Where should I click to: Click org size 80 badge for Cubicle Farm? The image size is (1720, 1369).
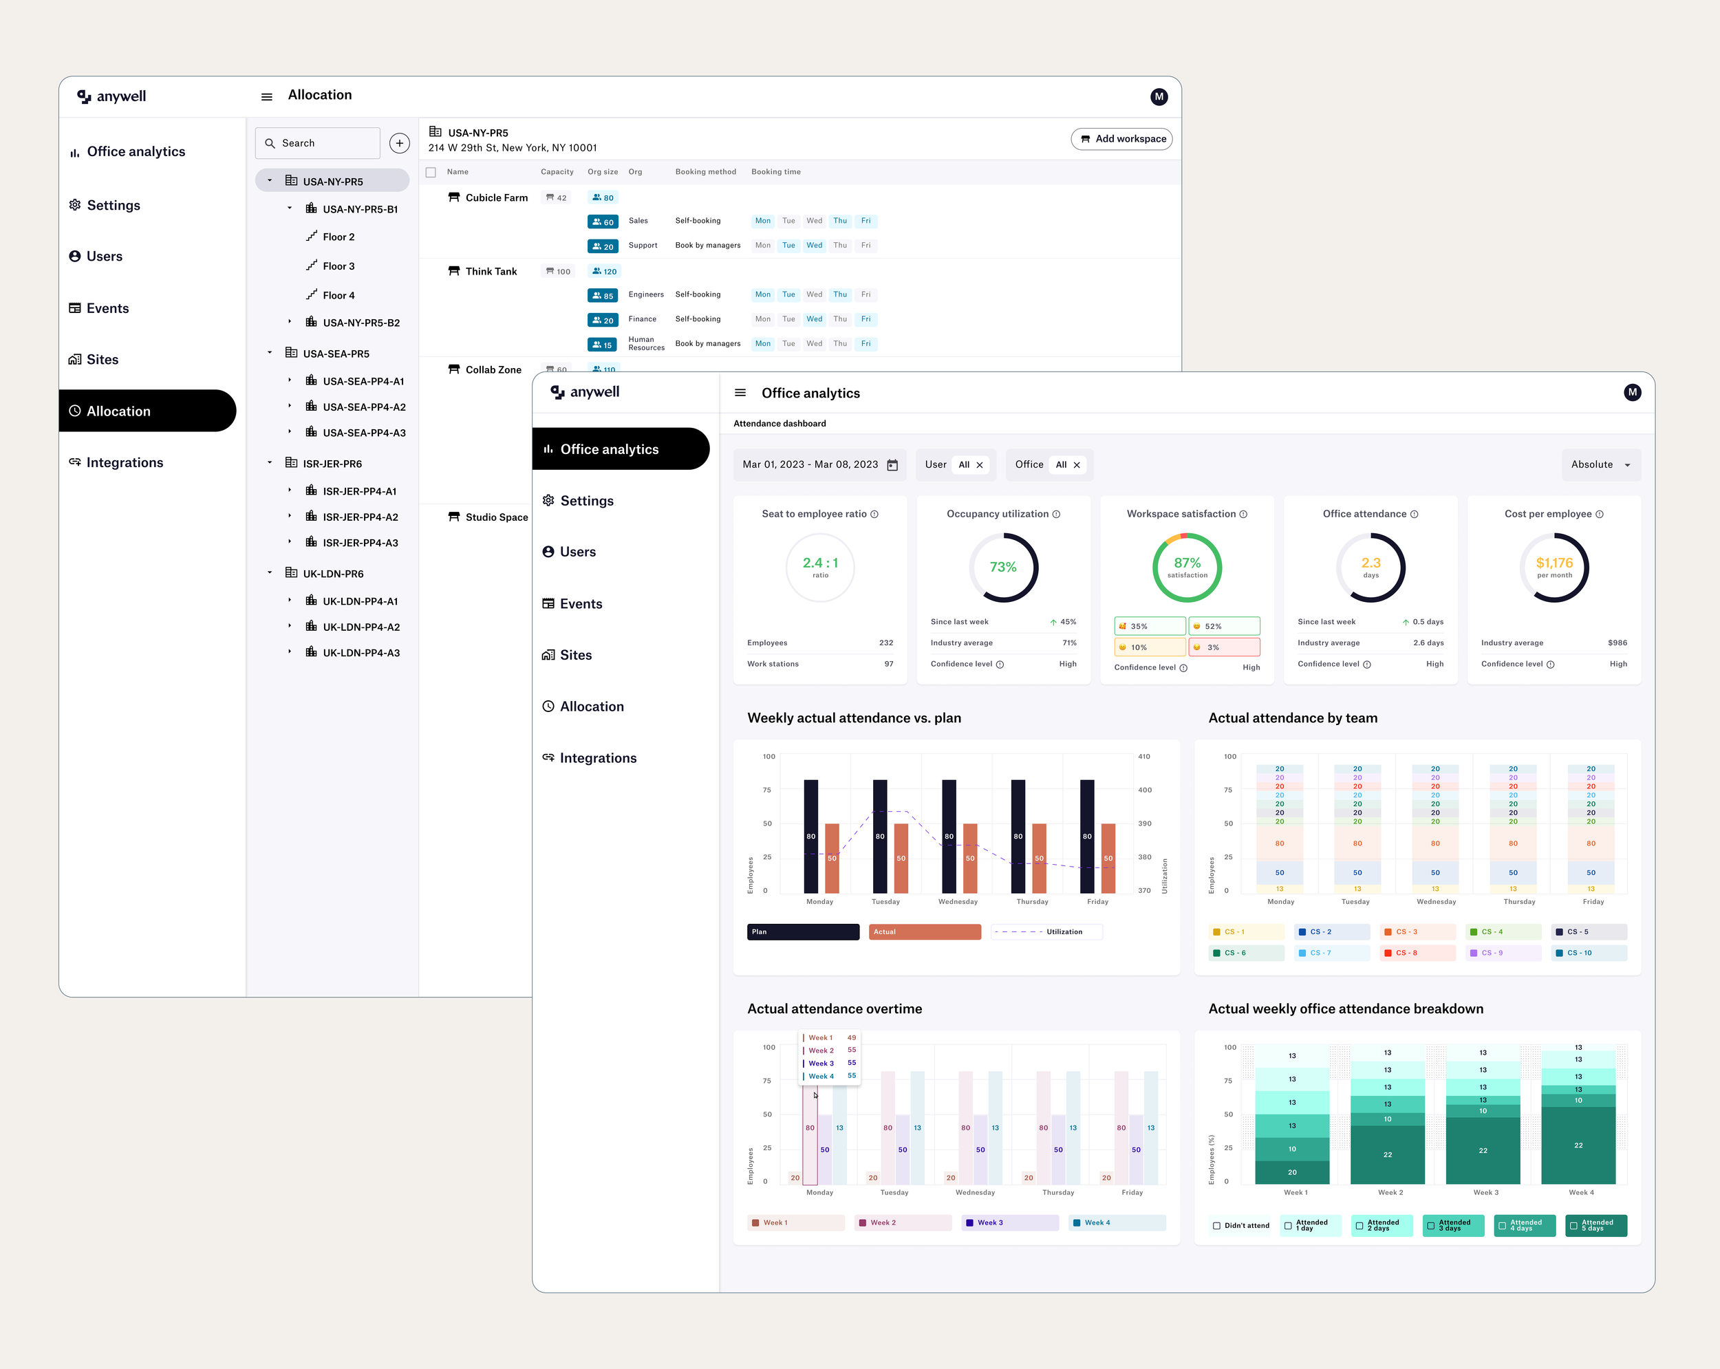603,198
